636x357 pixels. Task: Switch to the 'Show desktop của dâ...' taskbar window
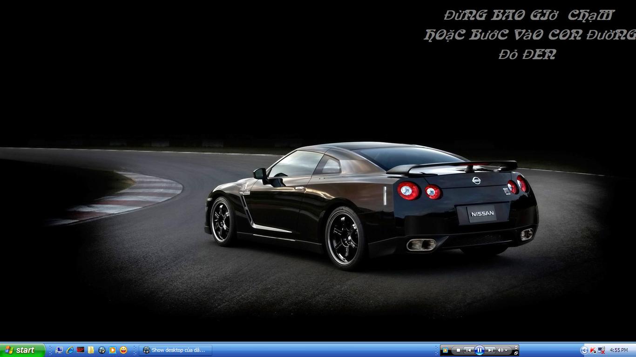[175, 350]
